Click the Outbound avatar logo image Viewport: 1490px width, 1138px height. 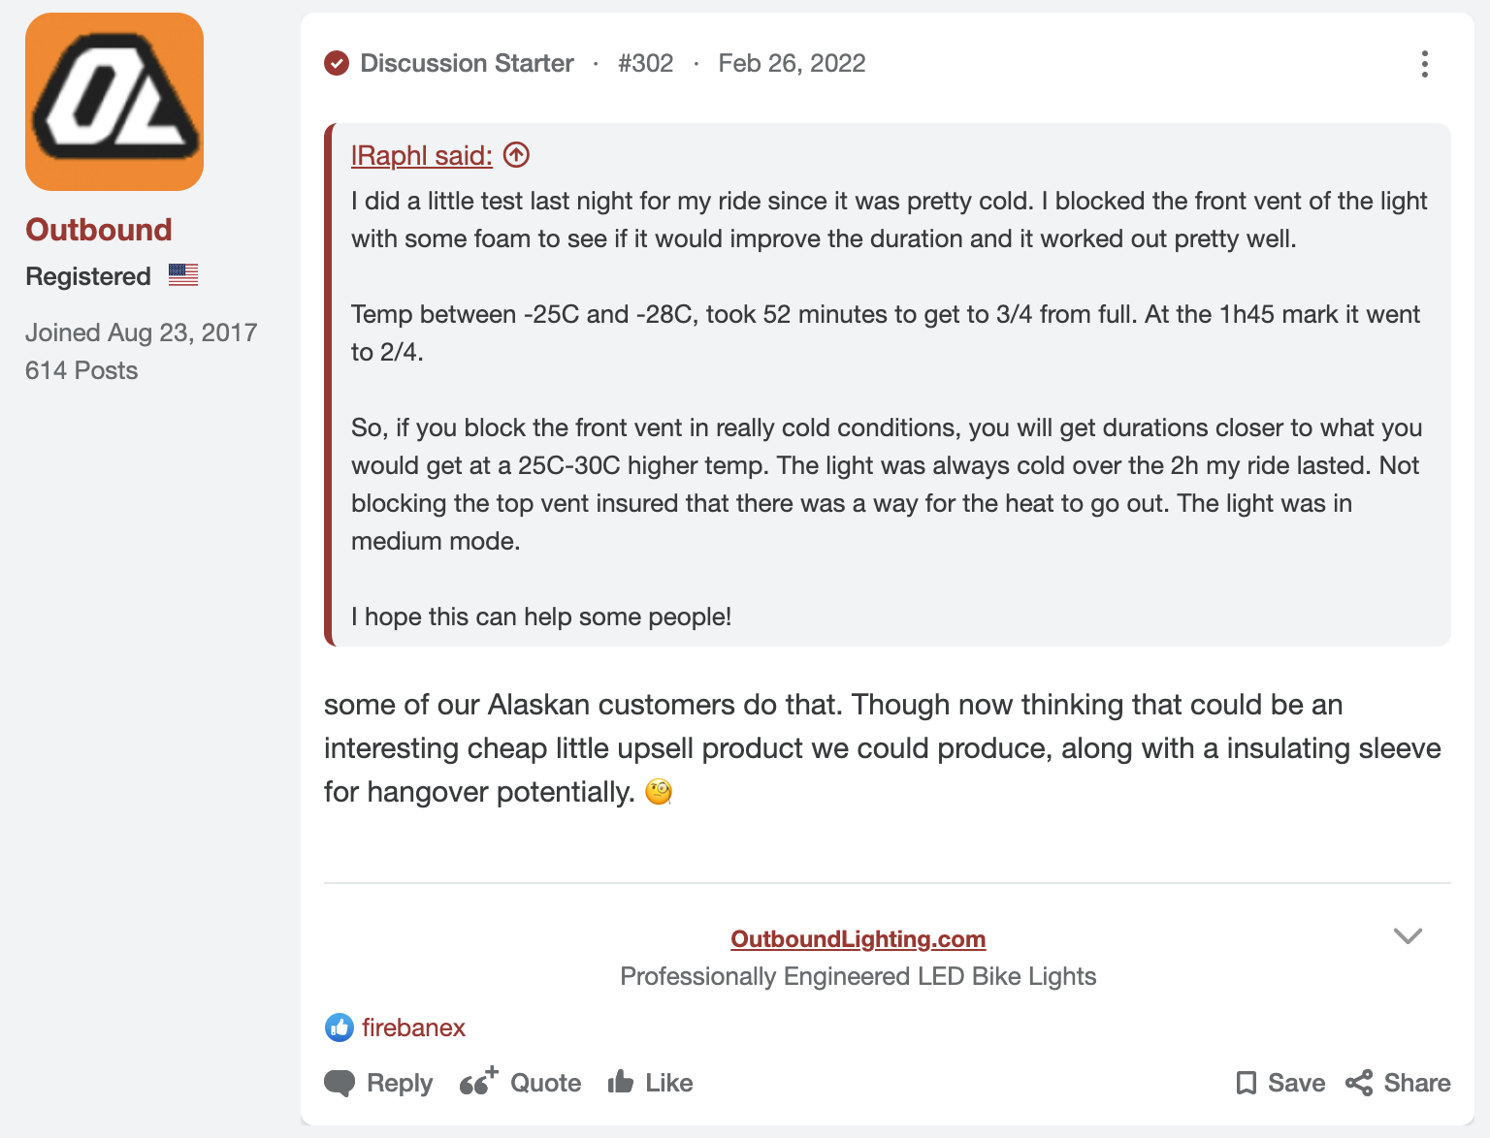tap(114, 102)
